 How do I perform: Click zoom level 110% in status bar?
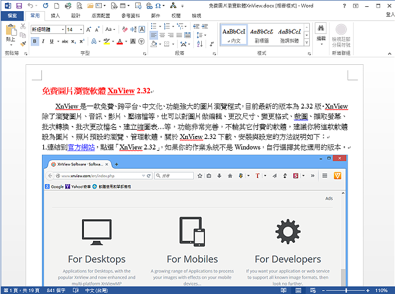click(381, 290)
